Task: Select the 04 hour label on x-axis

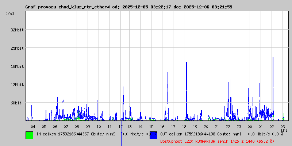Action: pyautogui.click(x=33, y=127)
